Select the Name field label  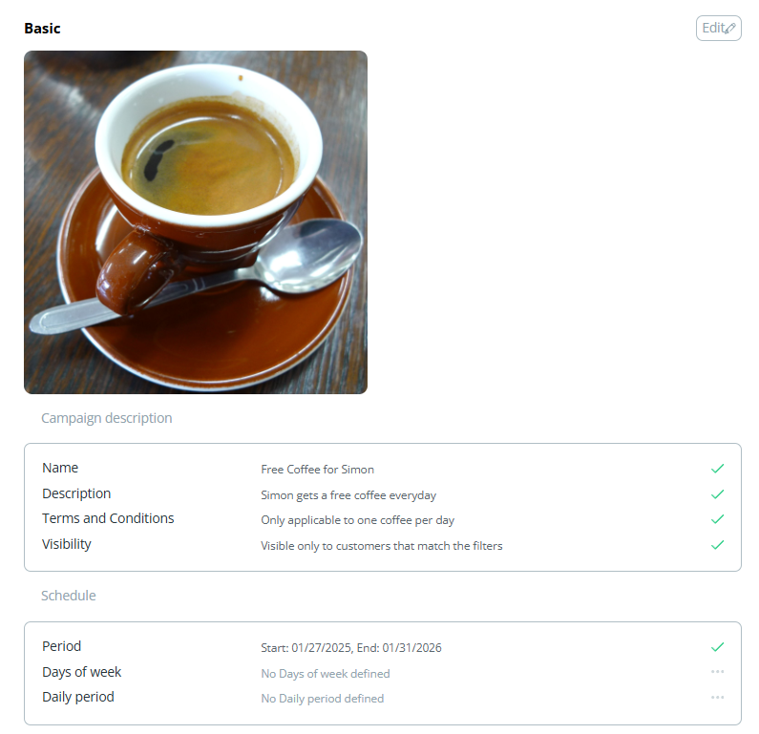(x=60, y=469)
